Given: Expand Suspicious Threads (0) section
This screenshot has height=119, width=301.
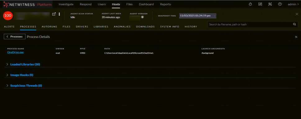Looking at the screenshot, I should point(26,86).
